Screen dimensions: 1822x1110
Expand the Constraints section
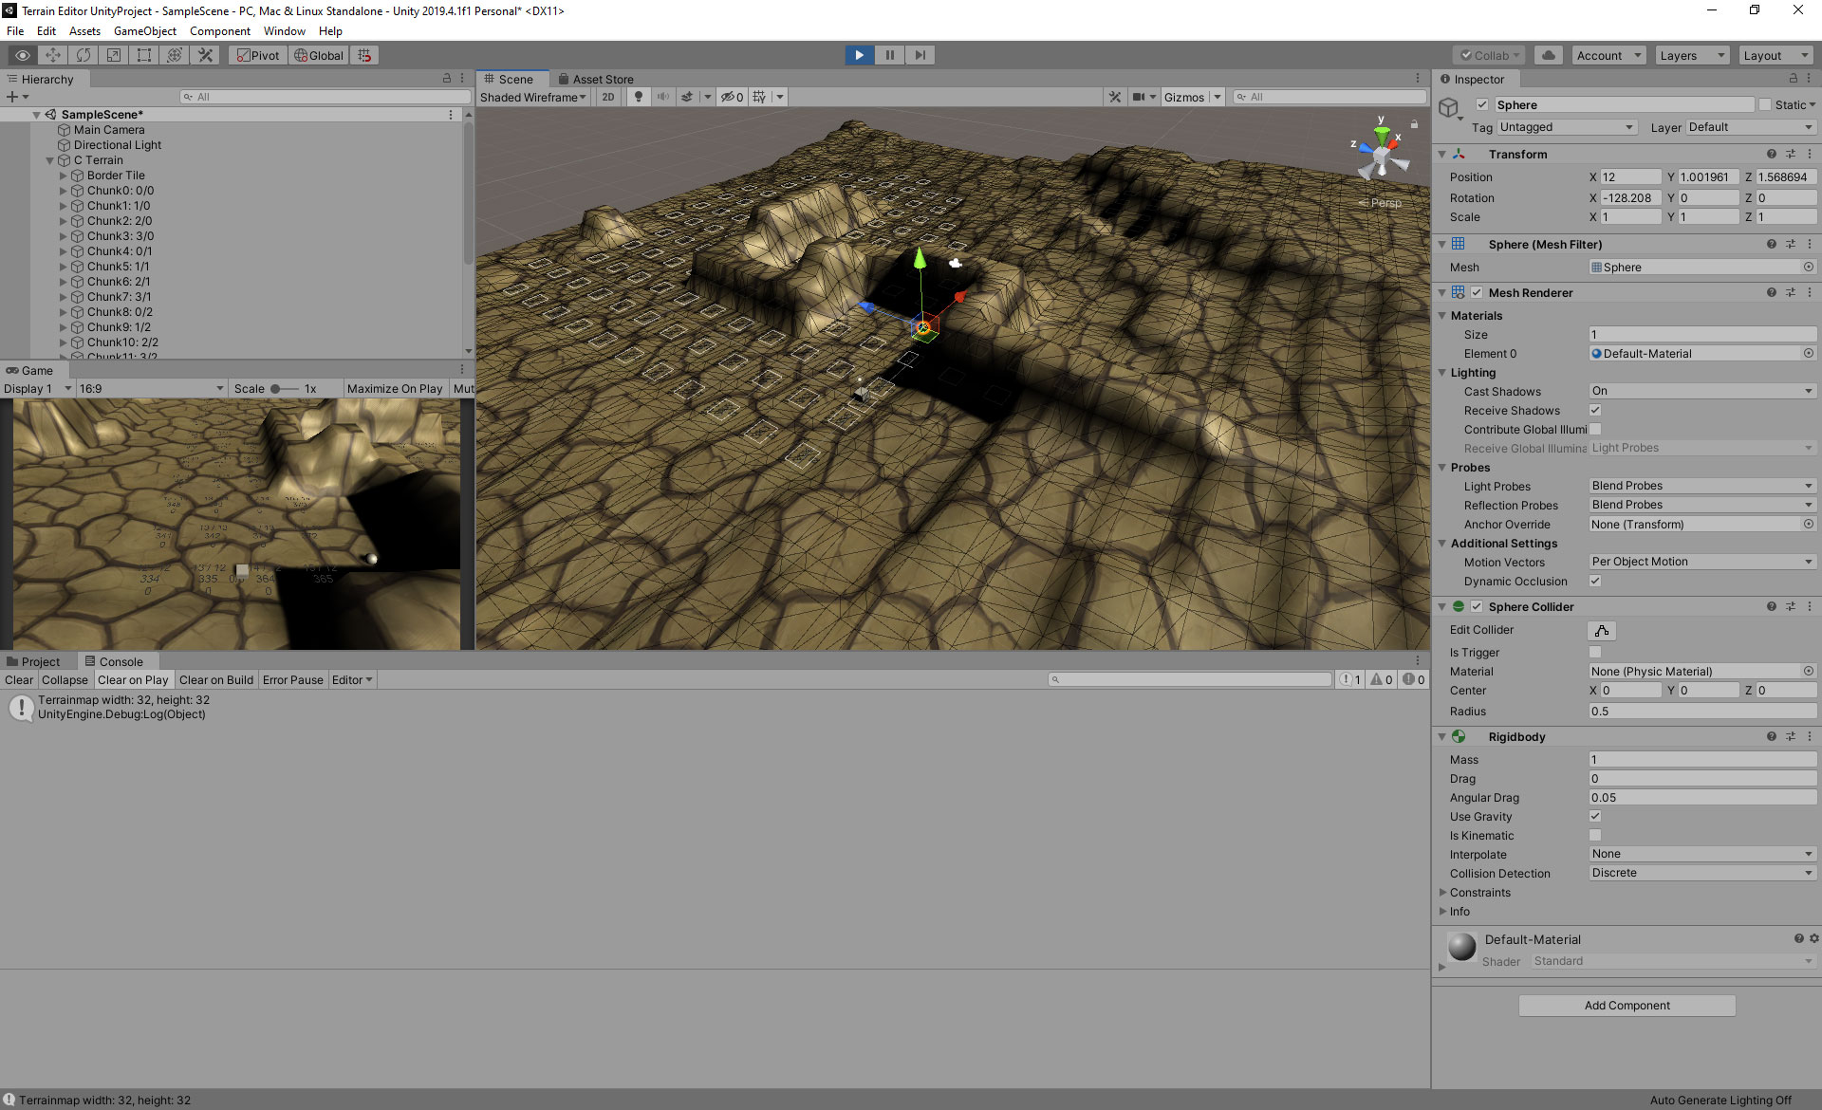pos(1443,892)
